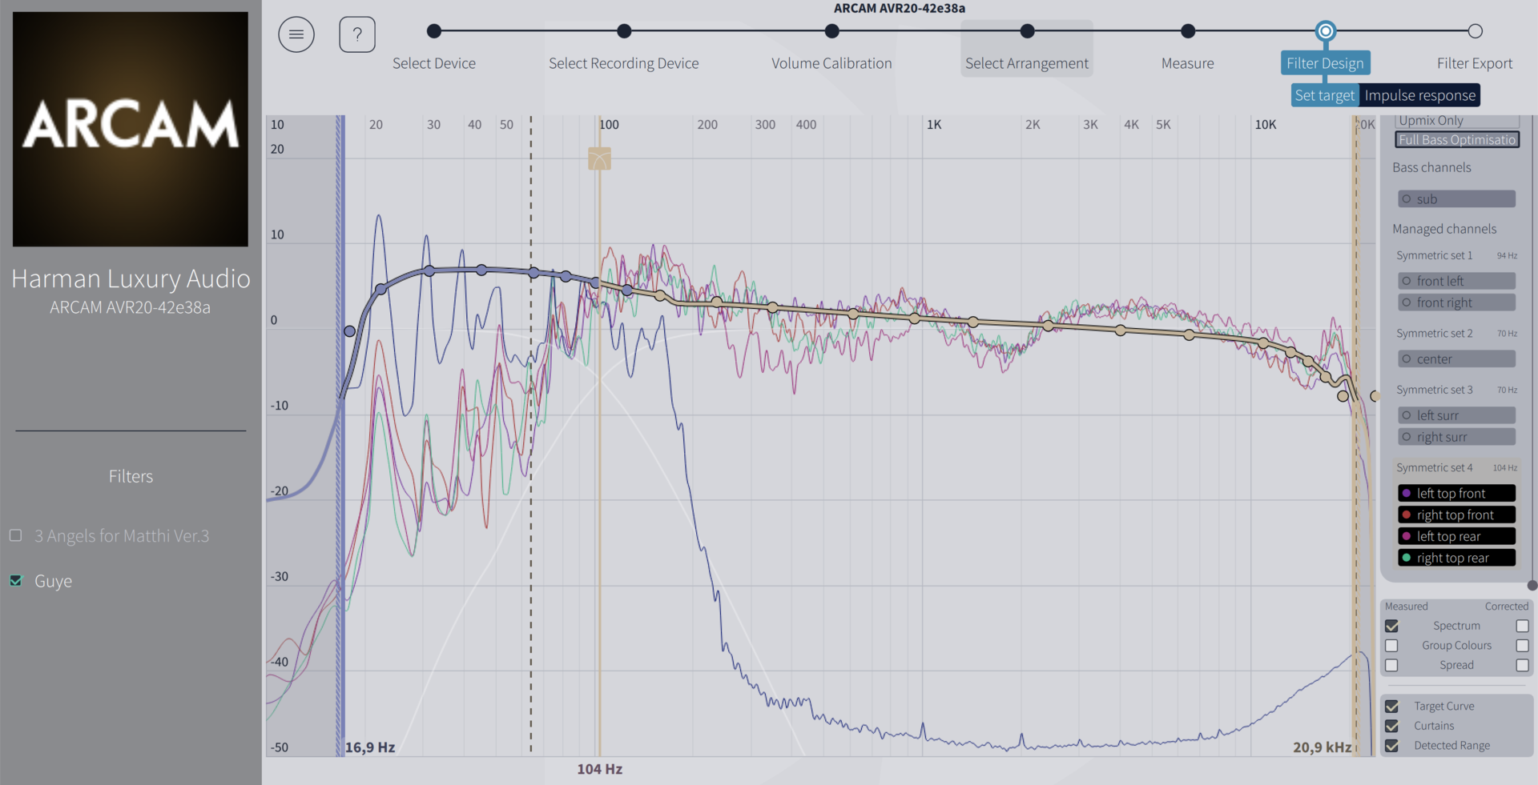Click the Filter Export step circle
1538x785 pixels.
[x=1475, y=31]
